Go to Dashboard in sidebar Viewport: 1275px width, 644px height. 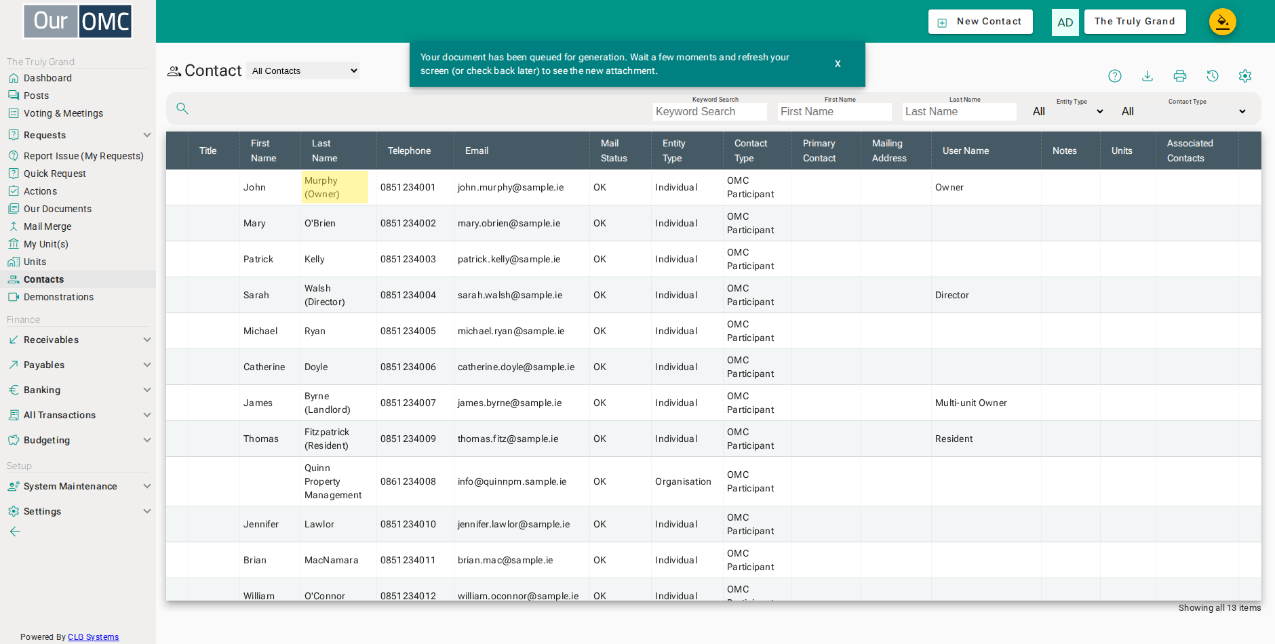[47, 78]
